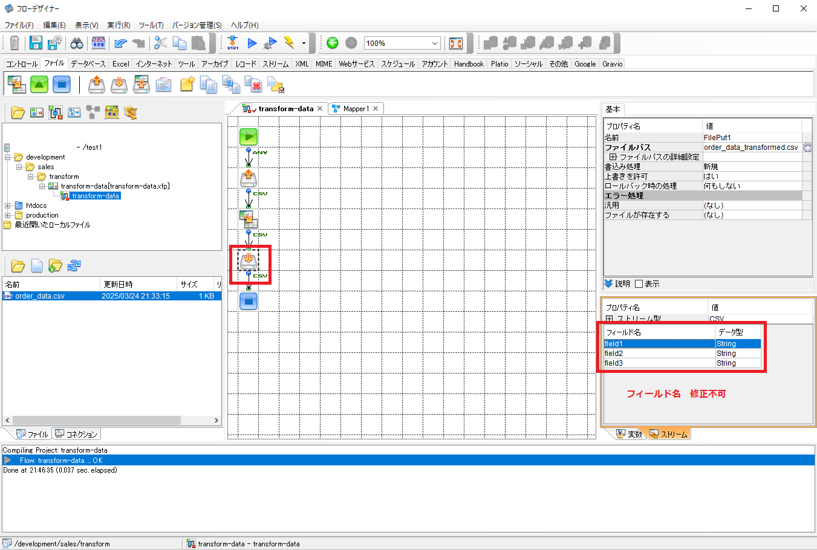The height and width of the screenshot is (550, 817).
Task: Select the Mapper component on the flow canvas
Action: [249, 219]
